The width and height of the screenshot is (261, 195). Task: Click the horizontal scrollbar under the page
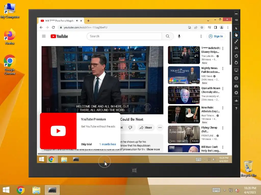tap(133, 154)
